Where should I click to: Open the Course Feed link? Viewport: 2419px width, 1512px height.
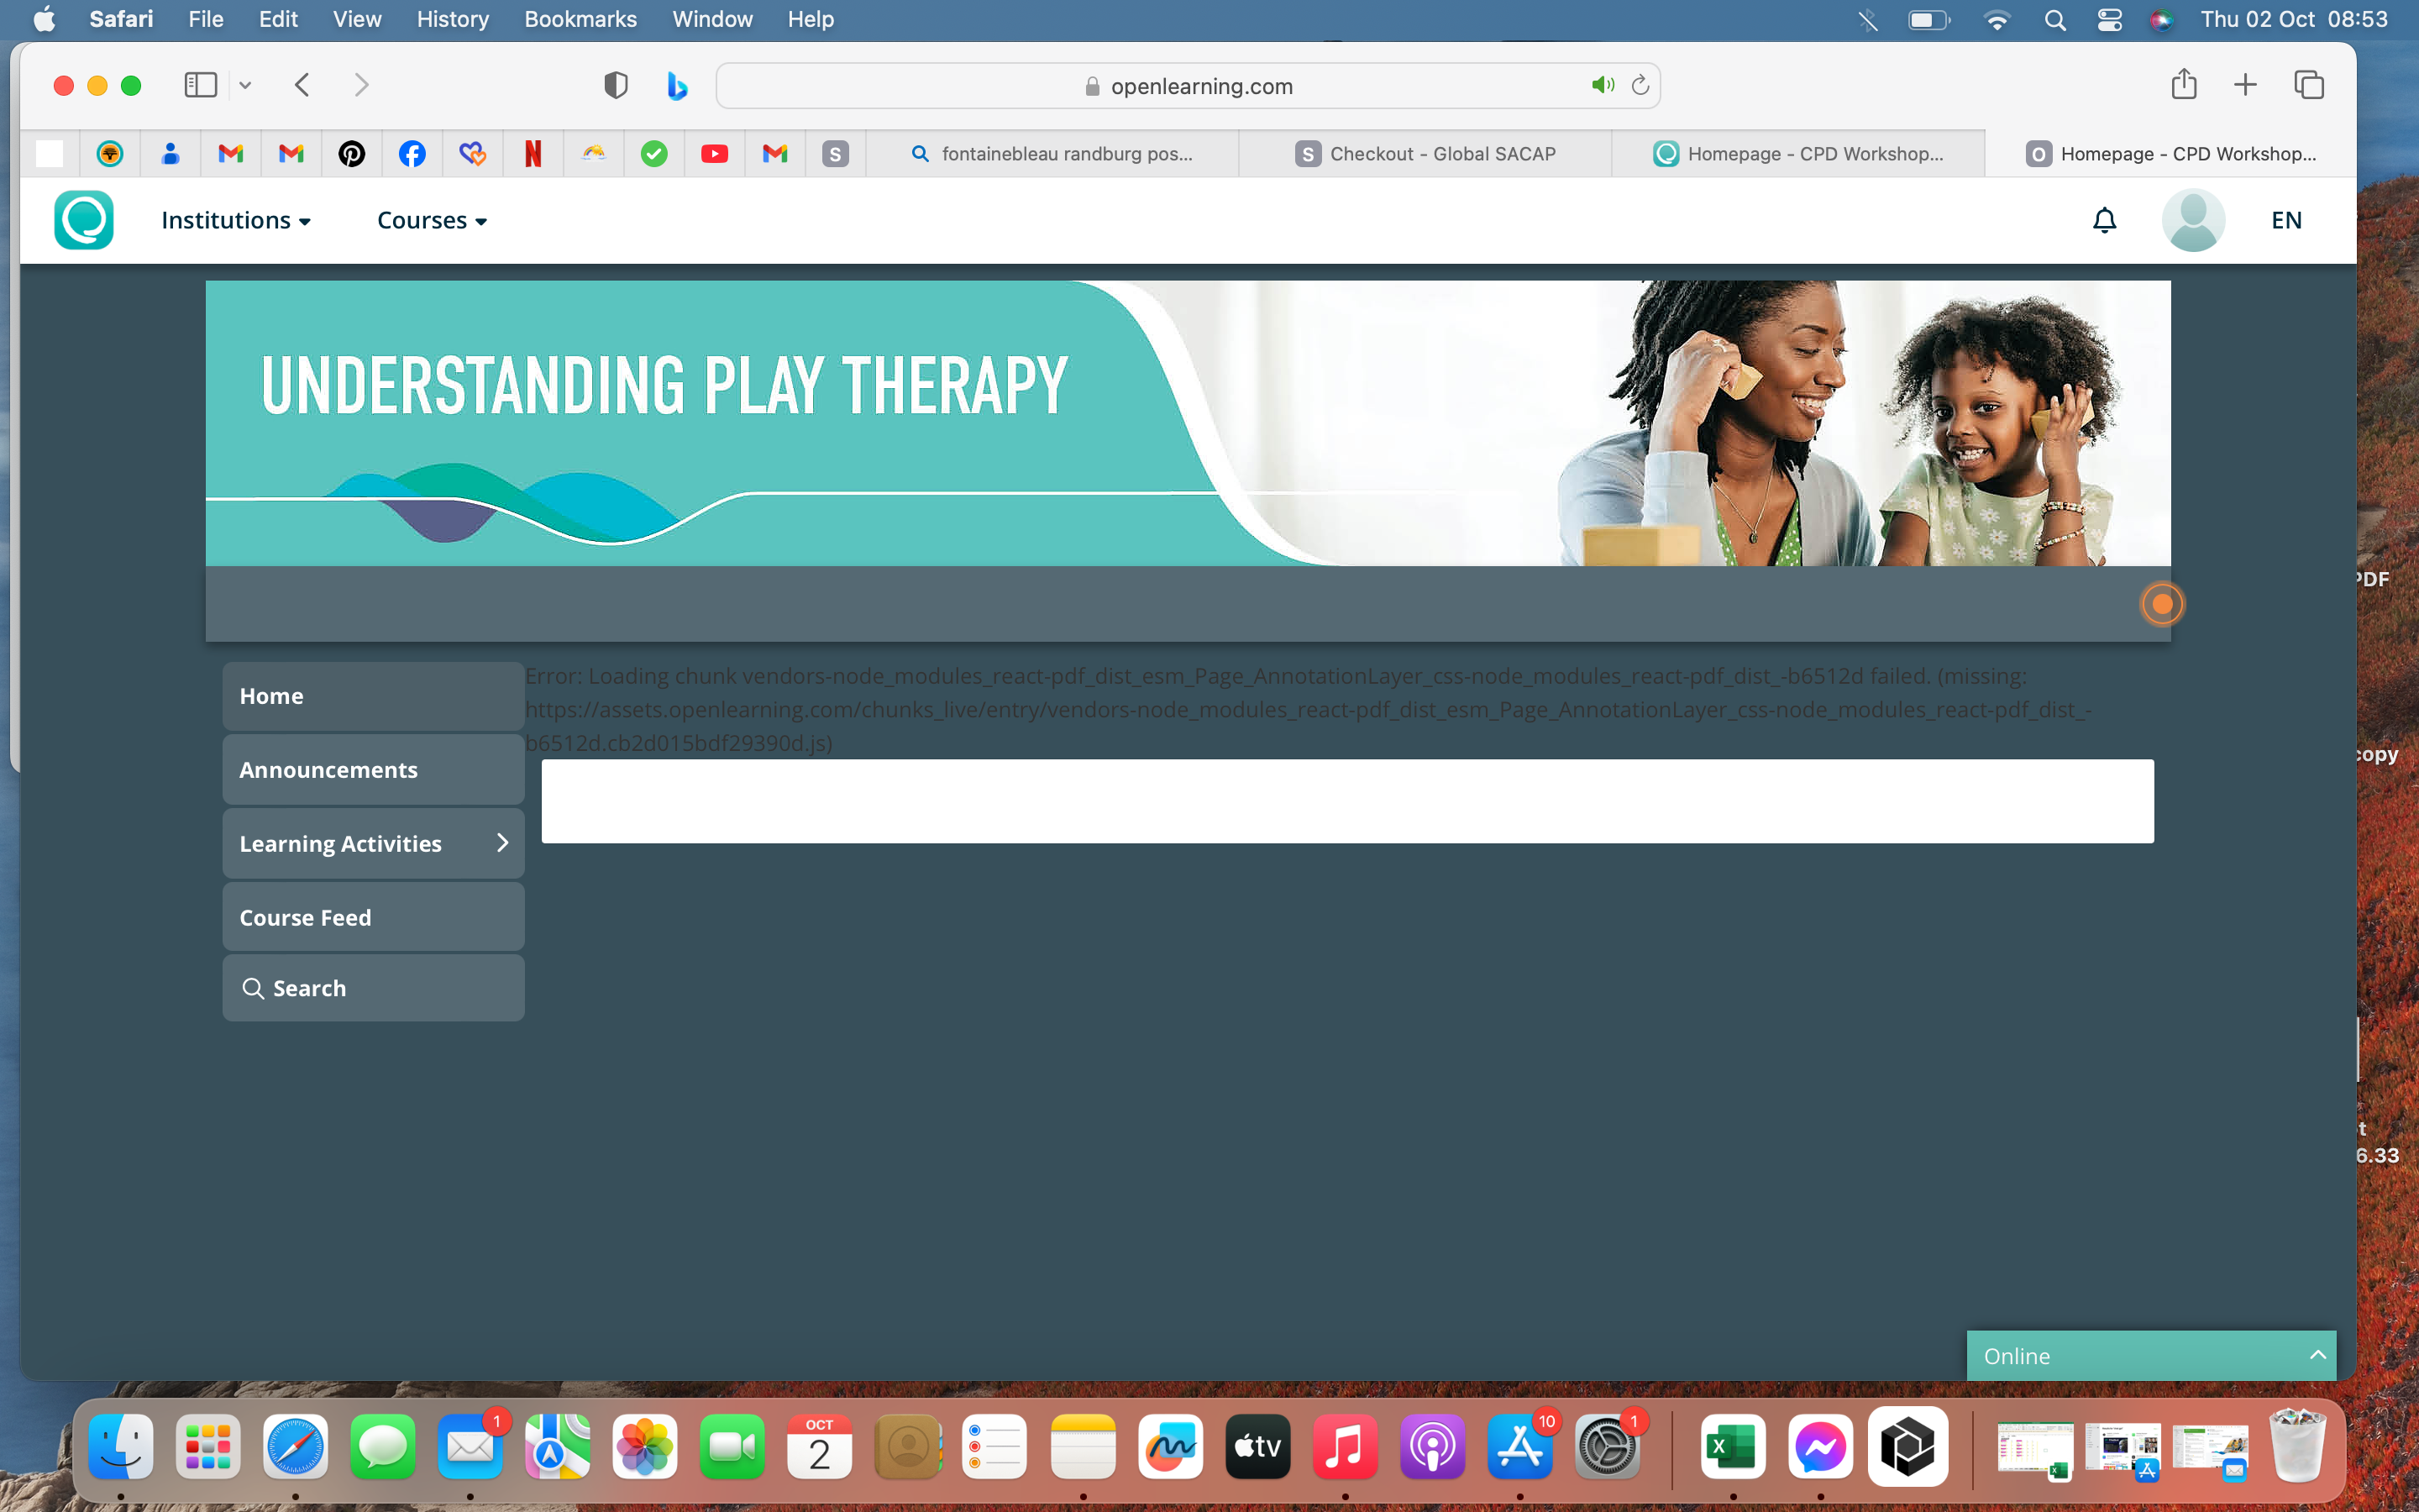(305, 917)
